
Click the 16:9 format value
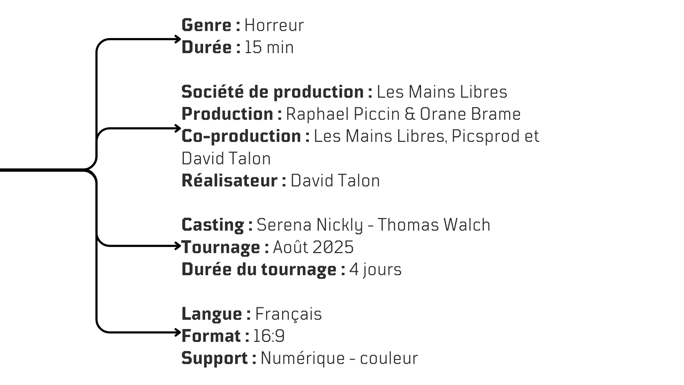coord(269,337)
